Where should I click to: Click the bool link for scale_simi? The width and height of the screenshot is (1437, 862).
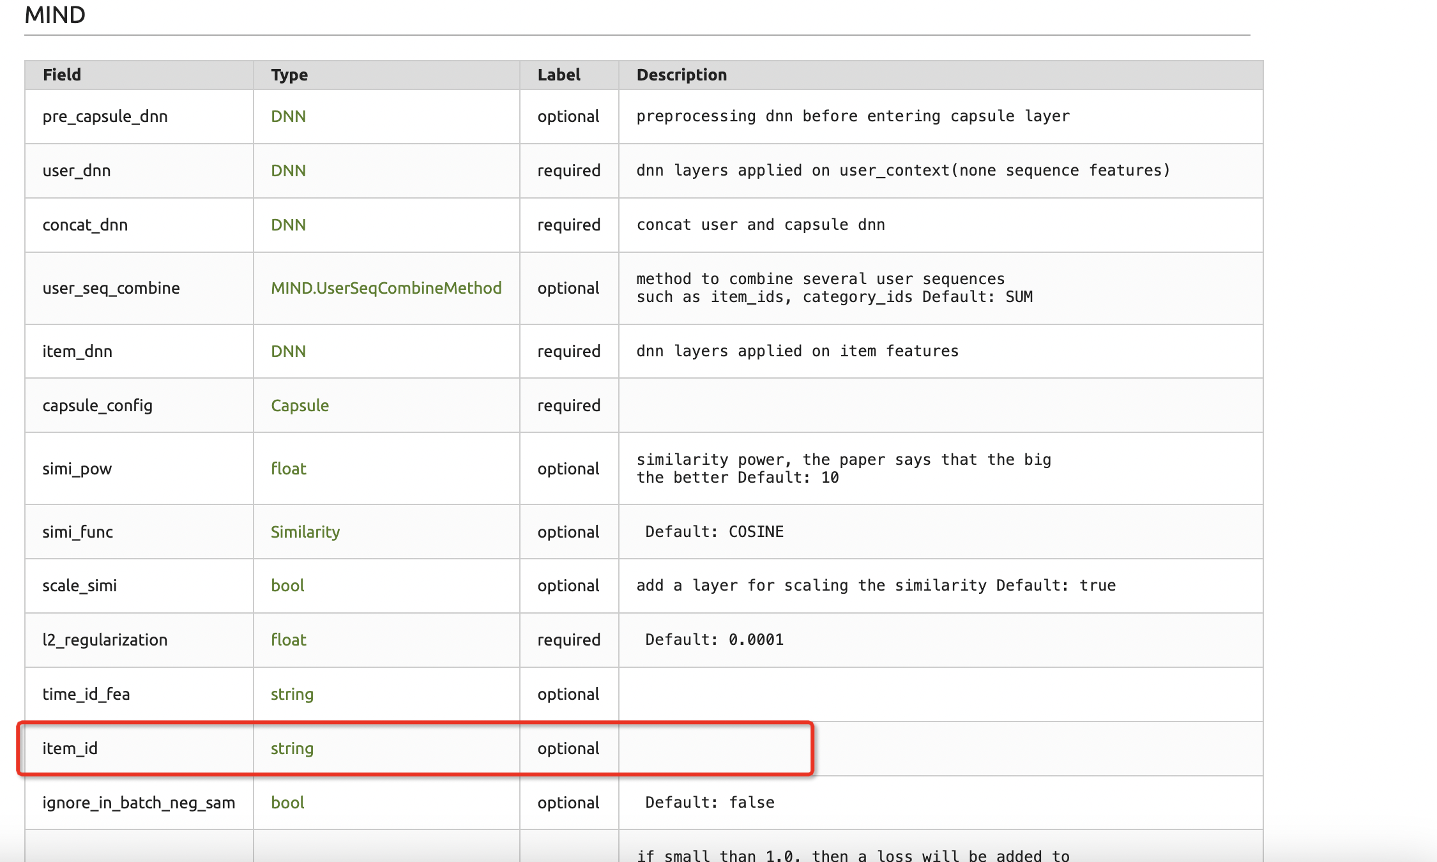(x=287, y=586)
